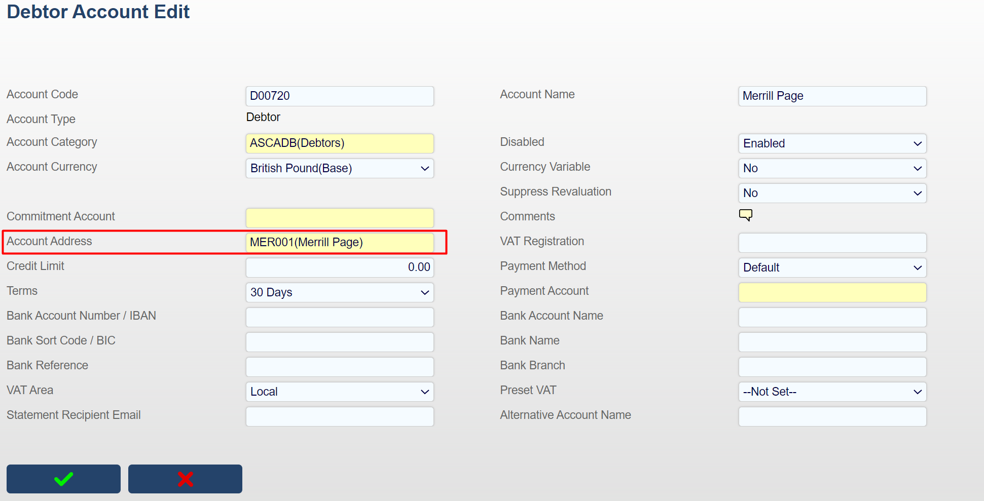Select the Account Category lookup field
Image resolution: width=984 pixels, height=501 pixels.
tap(339, 143)
